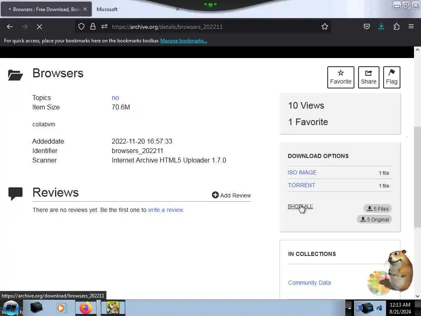Click the Share button

click(x=369, y=77)
